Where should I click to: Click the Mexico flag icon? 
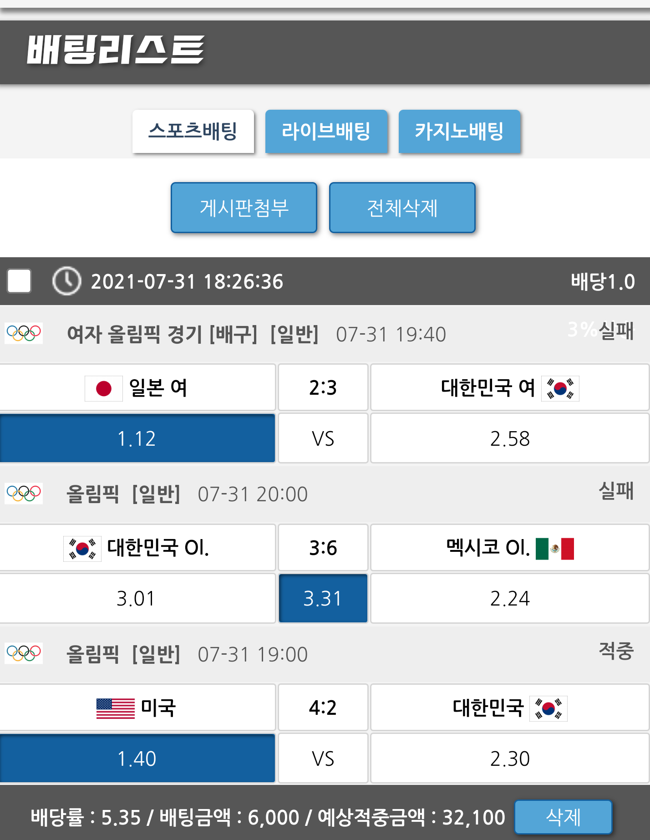pos(554,548)
